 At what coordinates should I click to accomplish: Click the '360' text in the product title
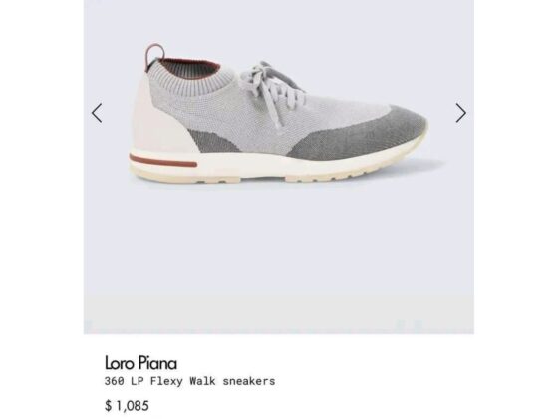(x=114, y=381)
